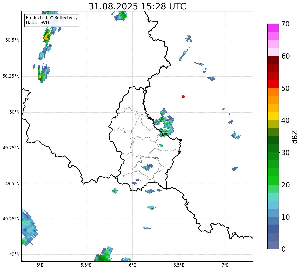Viewport: 301px width, 270px height.
Task: Click the colorbar label "30"
Action: (285, 153)
